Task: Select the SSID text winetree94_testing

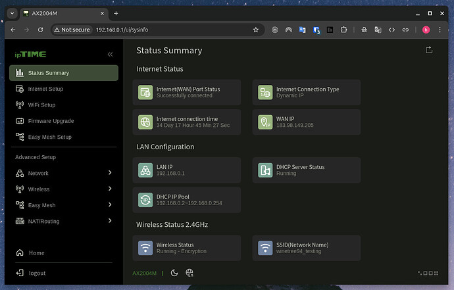Action: pyautogui.click(x=299, y=251)
